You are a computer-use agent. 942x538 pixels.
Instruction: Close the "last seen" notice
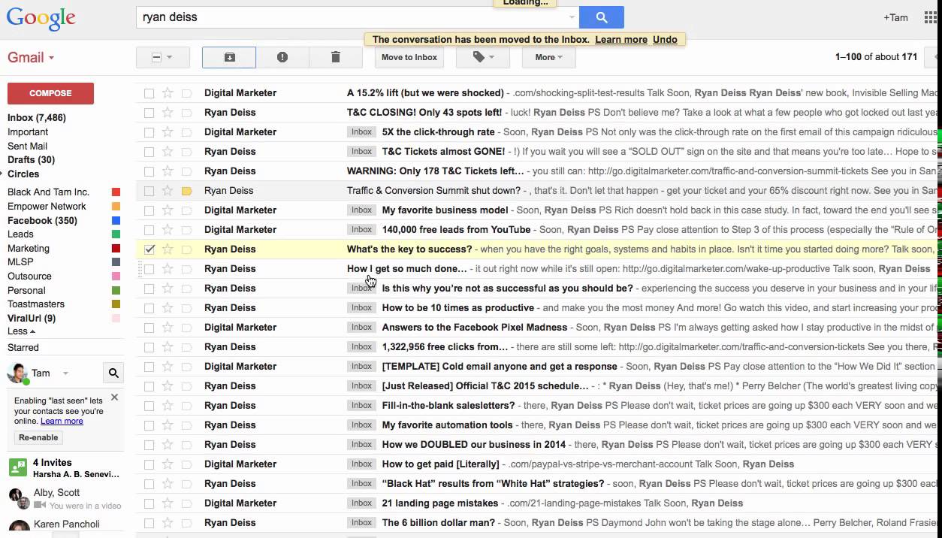tap(114, 397)
